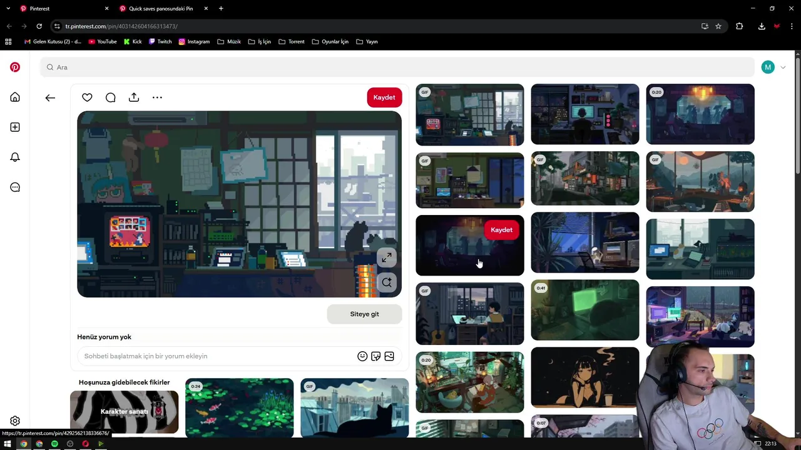Image resolution: width=801 pixels, height=450 pixels.
Task: Open the Apps grid in bookmarks bar
Action: [8, 42]
